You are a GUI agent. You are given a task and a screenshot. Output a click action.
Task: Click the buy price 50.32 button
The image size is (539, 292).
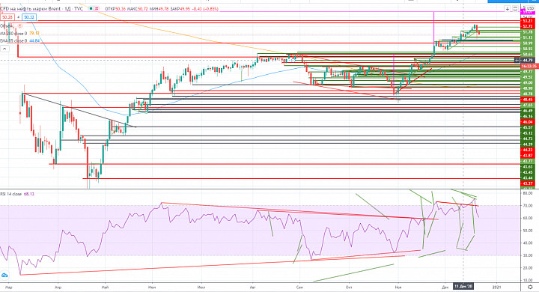29,17
